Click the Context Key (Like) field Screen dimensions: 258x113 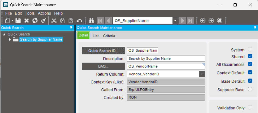pyautogui.click(x=166, y=82)
